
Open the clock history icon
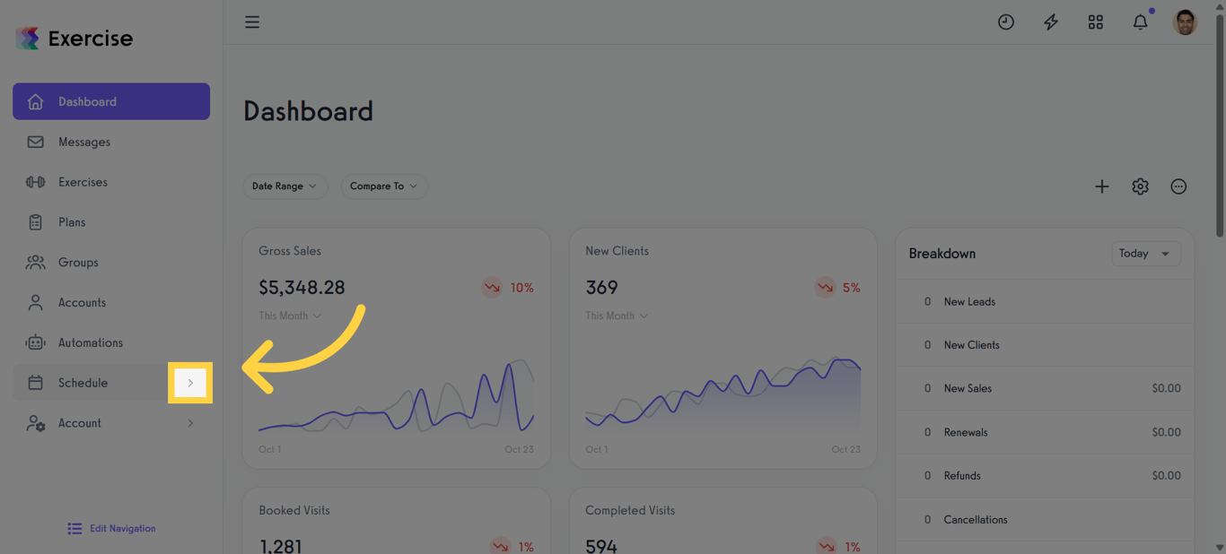(1006, 22)
